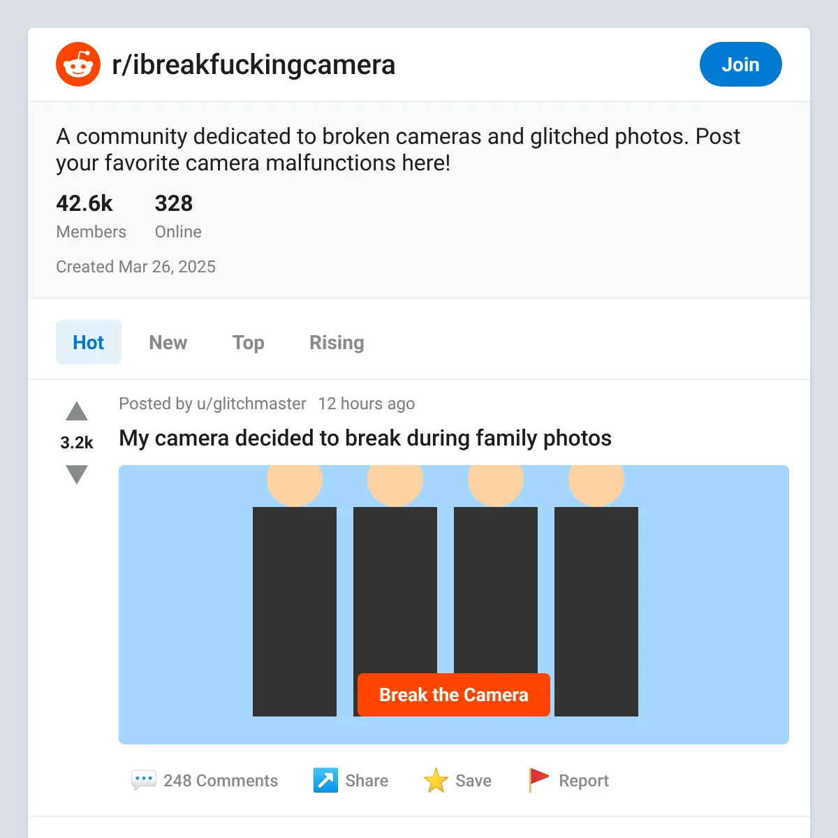Join the subreddit with Join button
The height and width of the screenshot is (838, 838).
tap(741, 64)
